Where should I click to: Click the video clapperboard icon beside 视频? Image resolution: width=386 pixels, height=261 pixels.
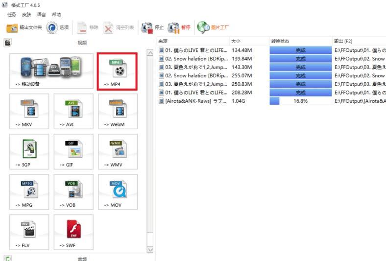tap(8, 43)
